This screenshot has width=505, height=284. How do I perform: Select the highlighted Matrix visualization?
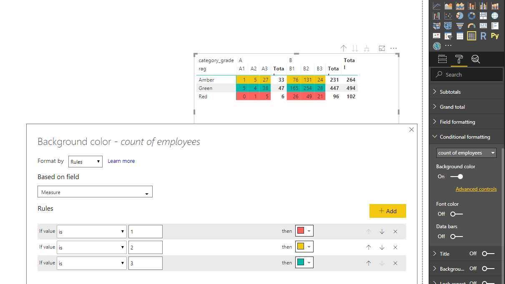pos(472,36)
